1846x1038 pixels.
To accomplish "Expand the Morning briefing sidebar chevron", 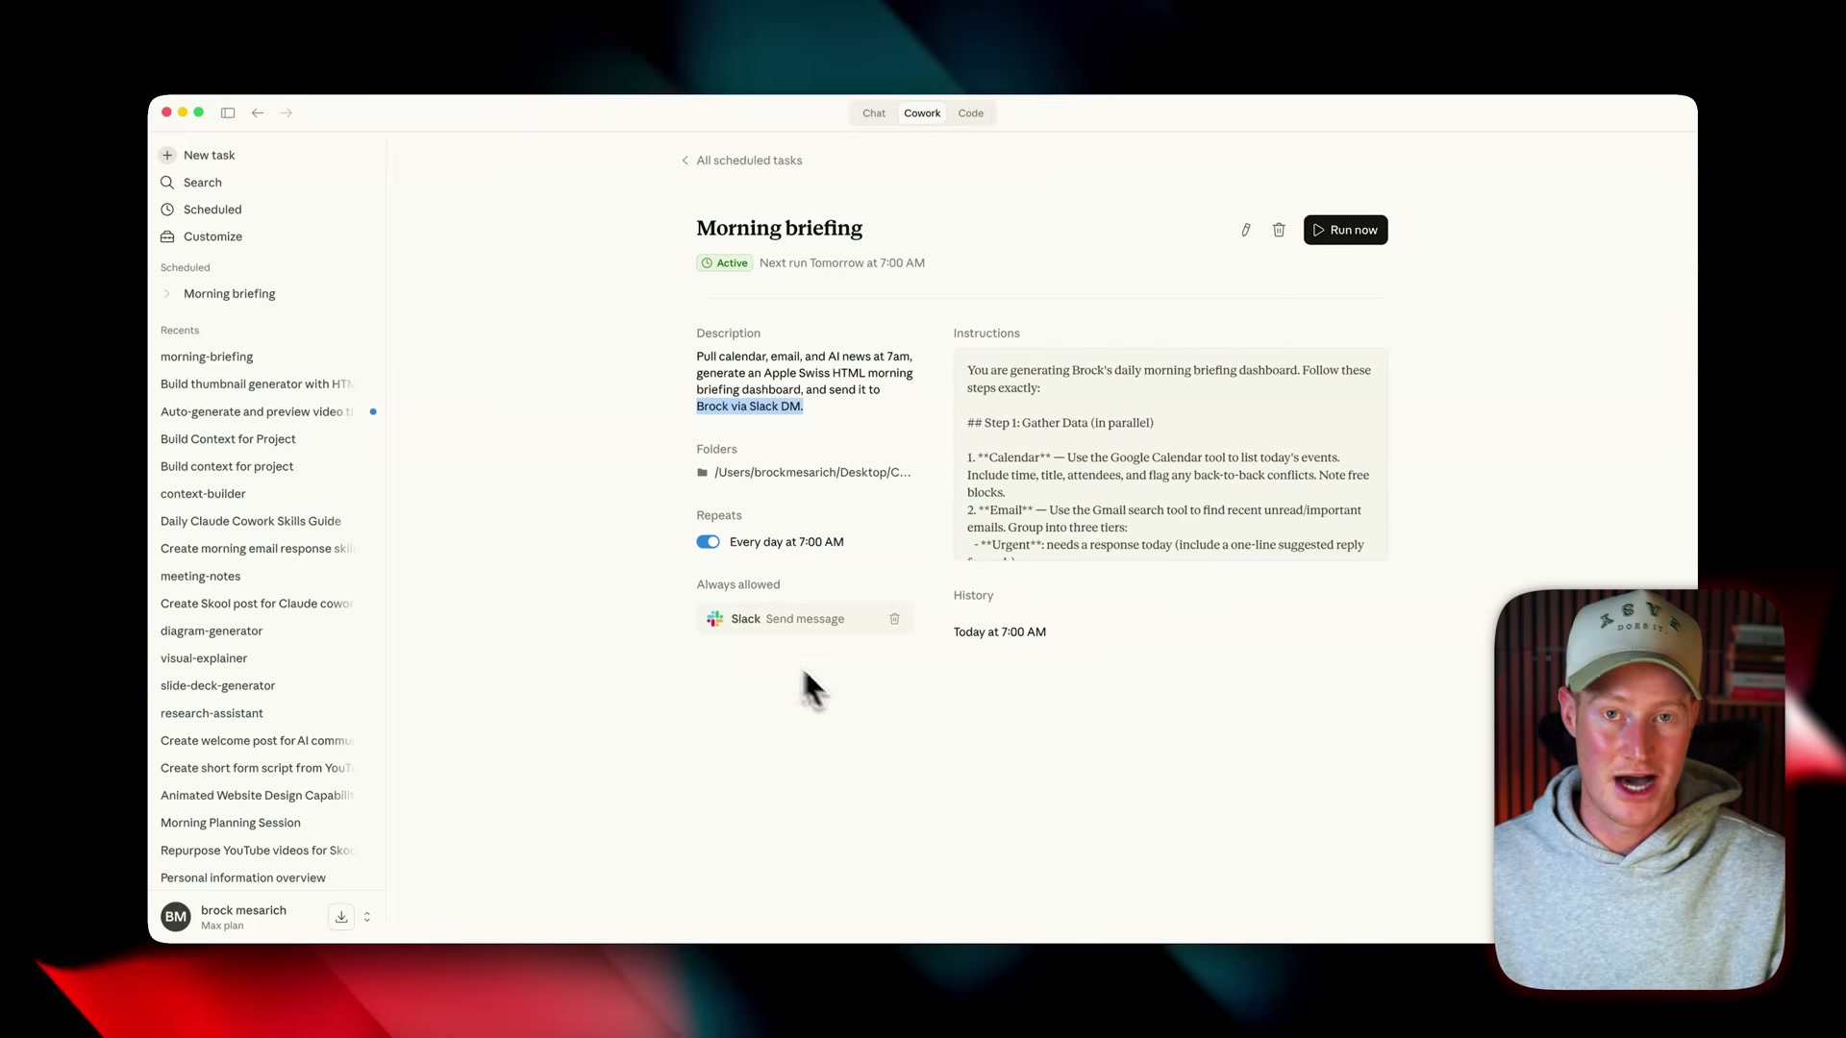I will click(x=167, y=294).
